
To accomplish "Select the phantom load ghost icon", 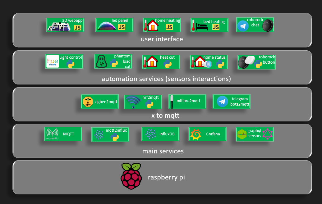I will click(101, 61).
